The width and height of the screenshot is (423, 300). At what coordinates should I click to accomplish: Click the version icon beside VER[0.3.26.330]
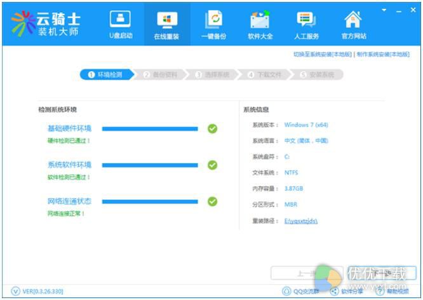15,291
